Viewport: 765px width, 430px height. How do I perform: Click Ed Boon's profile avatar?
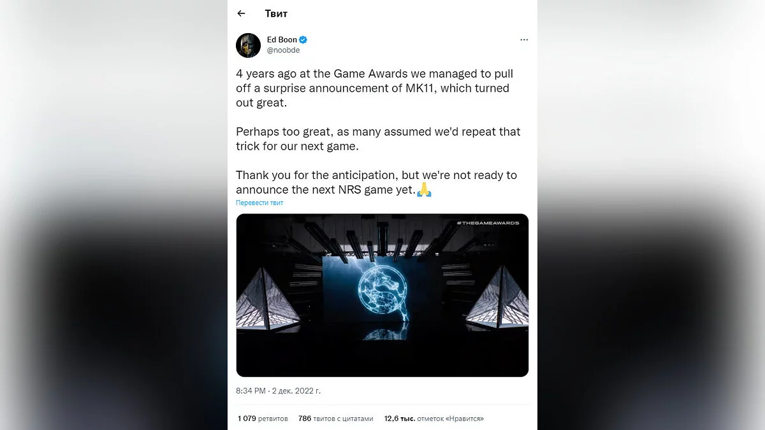point(249,45)
